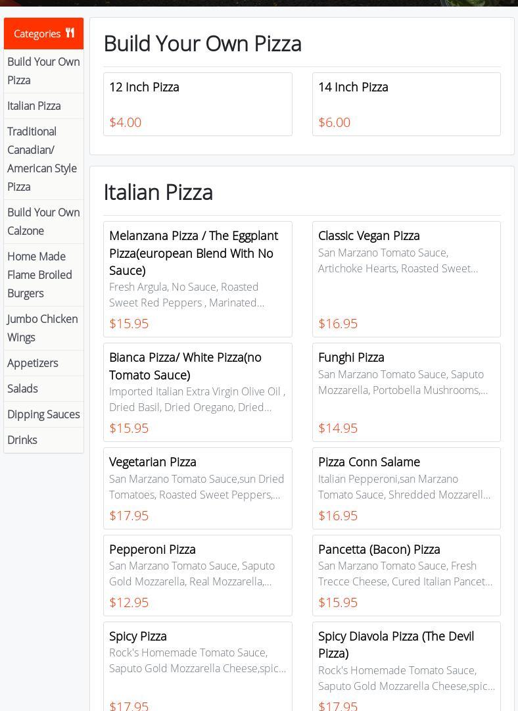Go to Traditional Canadian/American Style Pizza
Image resolution: width=518 pixels, height=711 pixels.
[42, 159]
